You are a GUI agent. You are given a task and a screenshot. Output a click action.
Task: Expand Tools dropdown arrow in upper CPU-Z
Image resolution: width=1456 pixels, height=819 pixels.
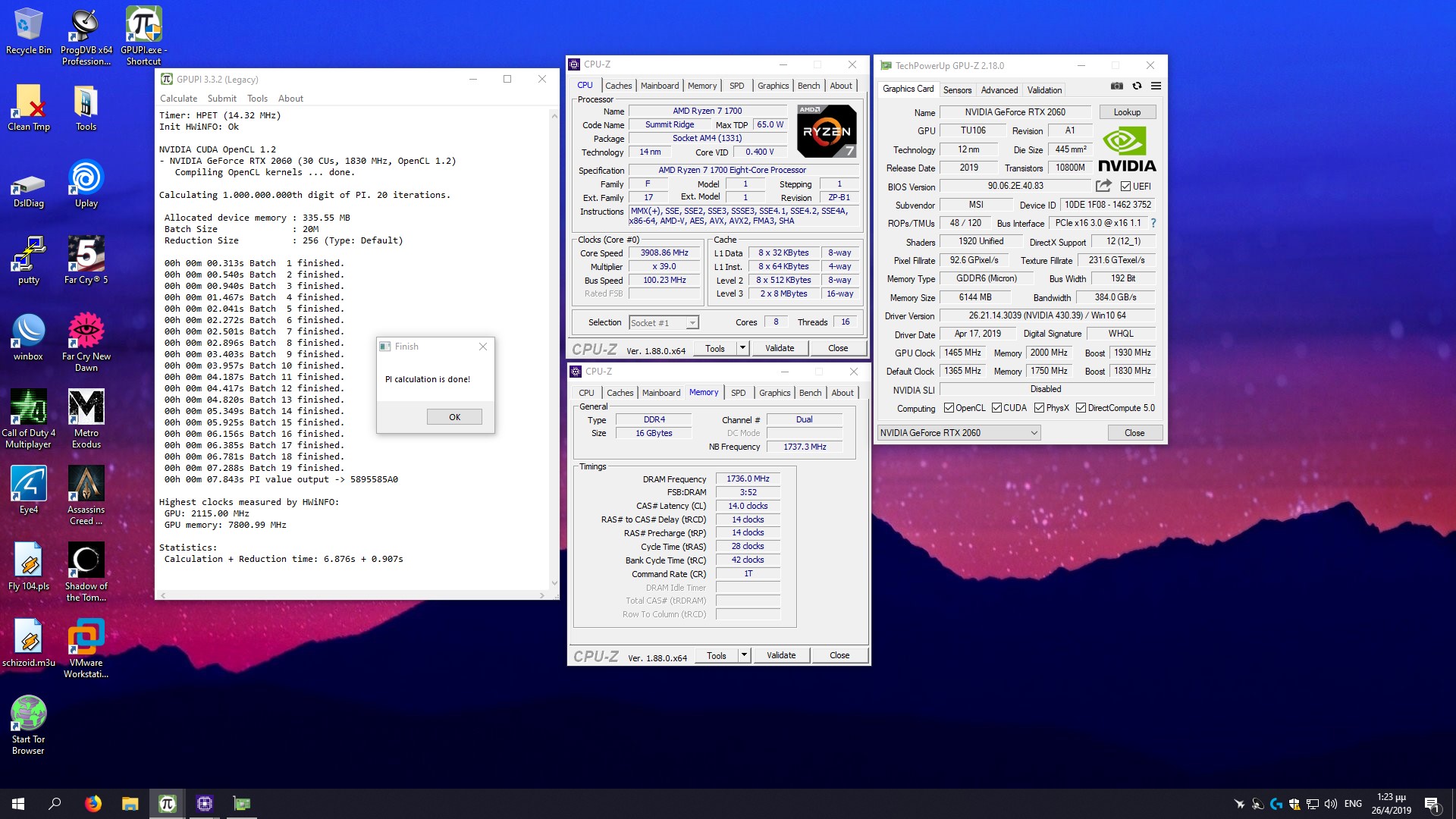[x=742, y=348]
